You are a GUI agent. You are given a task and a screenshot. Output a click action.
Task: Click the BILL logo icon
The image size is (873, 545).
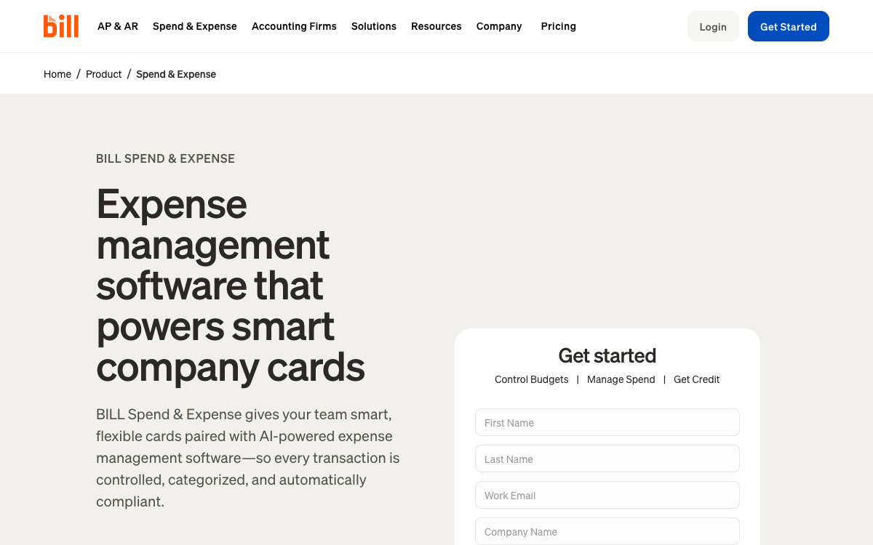pos(61,26)
